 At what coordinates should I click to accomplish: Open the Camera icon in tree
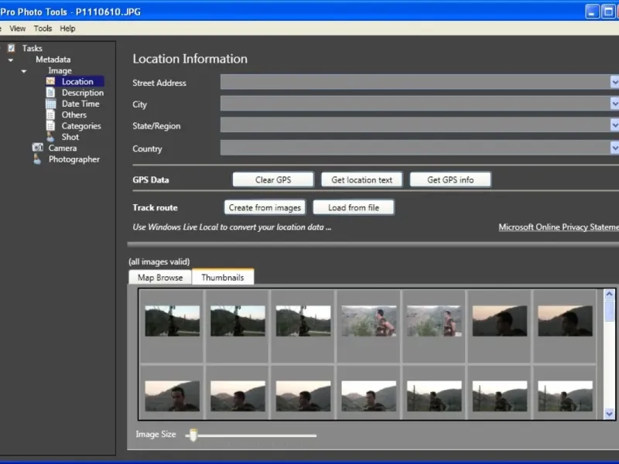(x=37, y=148)
